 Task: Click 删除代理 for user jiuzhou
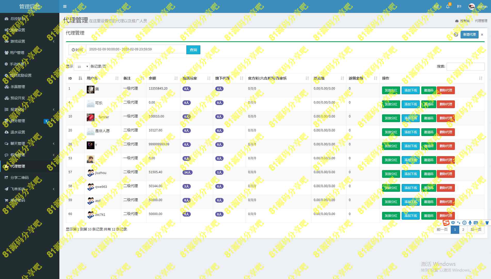point(446,174)
